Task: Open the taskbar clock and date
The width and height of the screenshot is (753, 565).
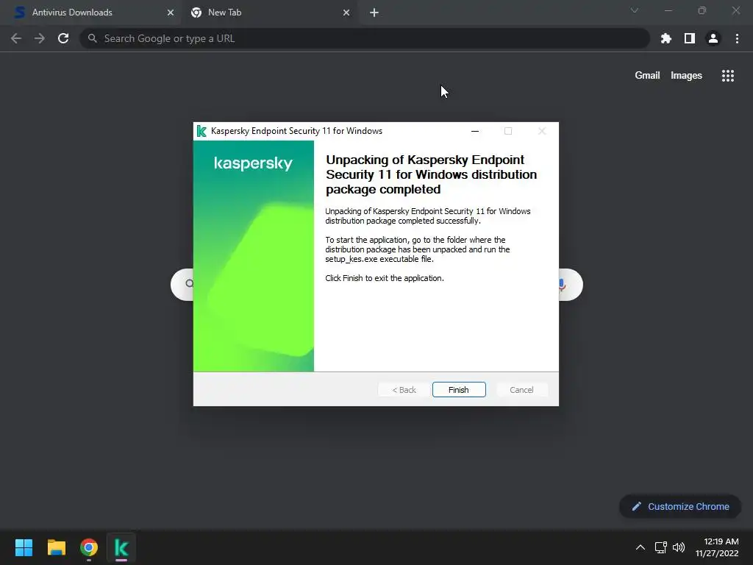Action: click(717, 547)
